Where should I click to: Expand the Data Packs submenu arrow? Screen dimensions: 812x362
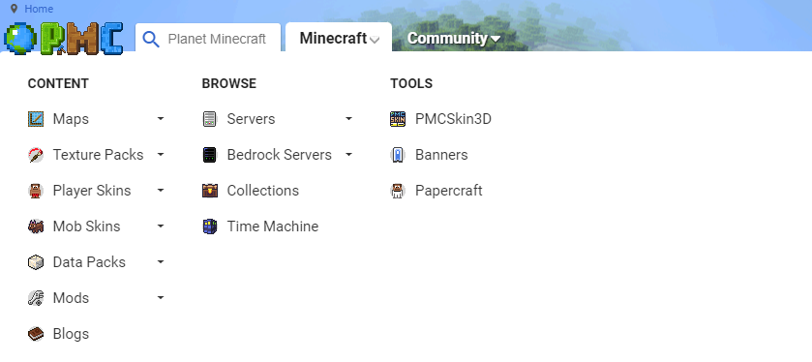161,262
